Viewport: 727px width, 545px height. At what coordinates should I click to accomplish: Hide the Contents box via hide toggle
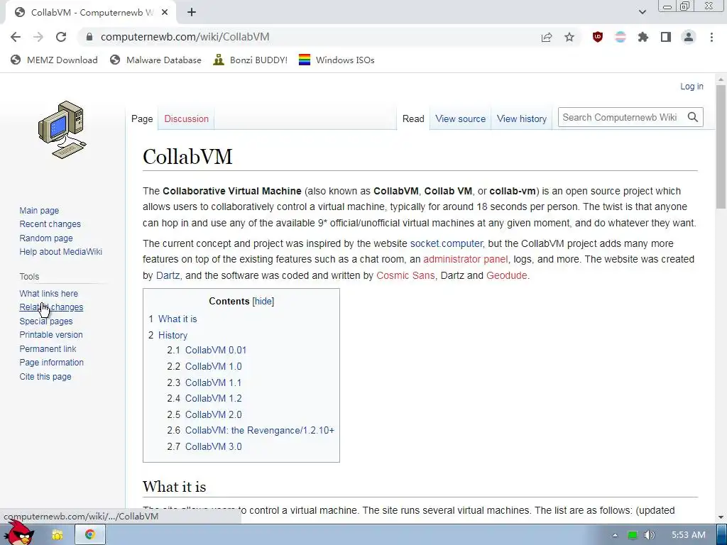[263, 301]
